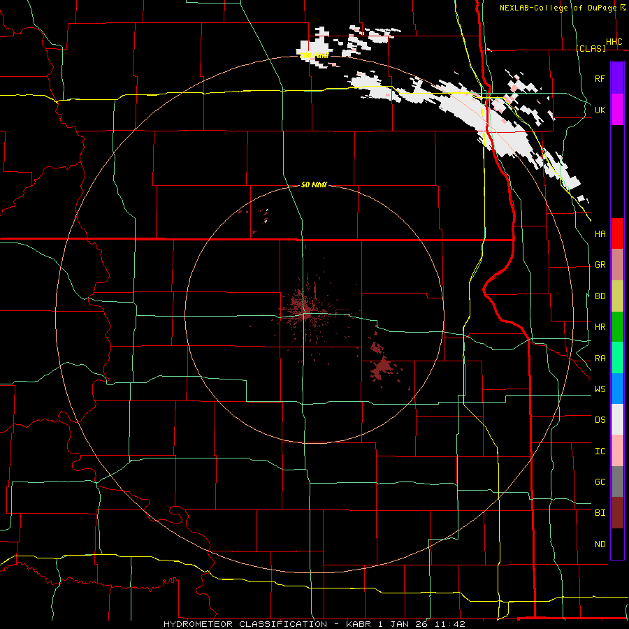The image size is (629, 629).
Task: Click the RA light-green legend swatch
Action: pyautogui.click(x=617, y=358)
